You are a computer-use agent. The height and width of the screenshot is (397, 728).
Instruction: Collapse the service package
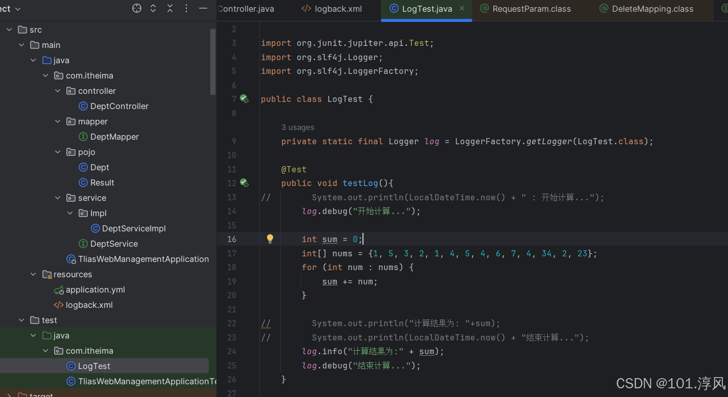coord(58,198)
